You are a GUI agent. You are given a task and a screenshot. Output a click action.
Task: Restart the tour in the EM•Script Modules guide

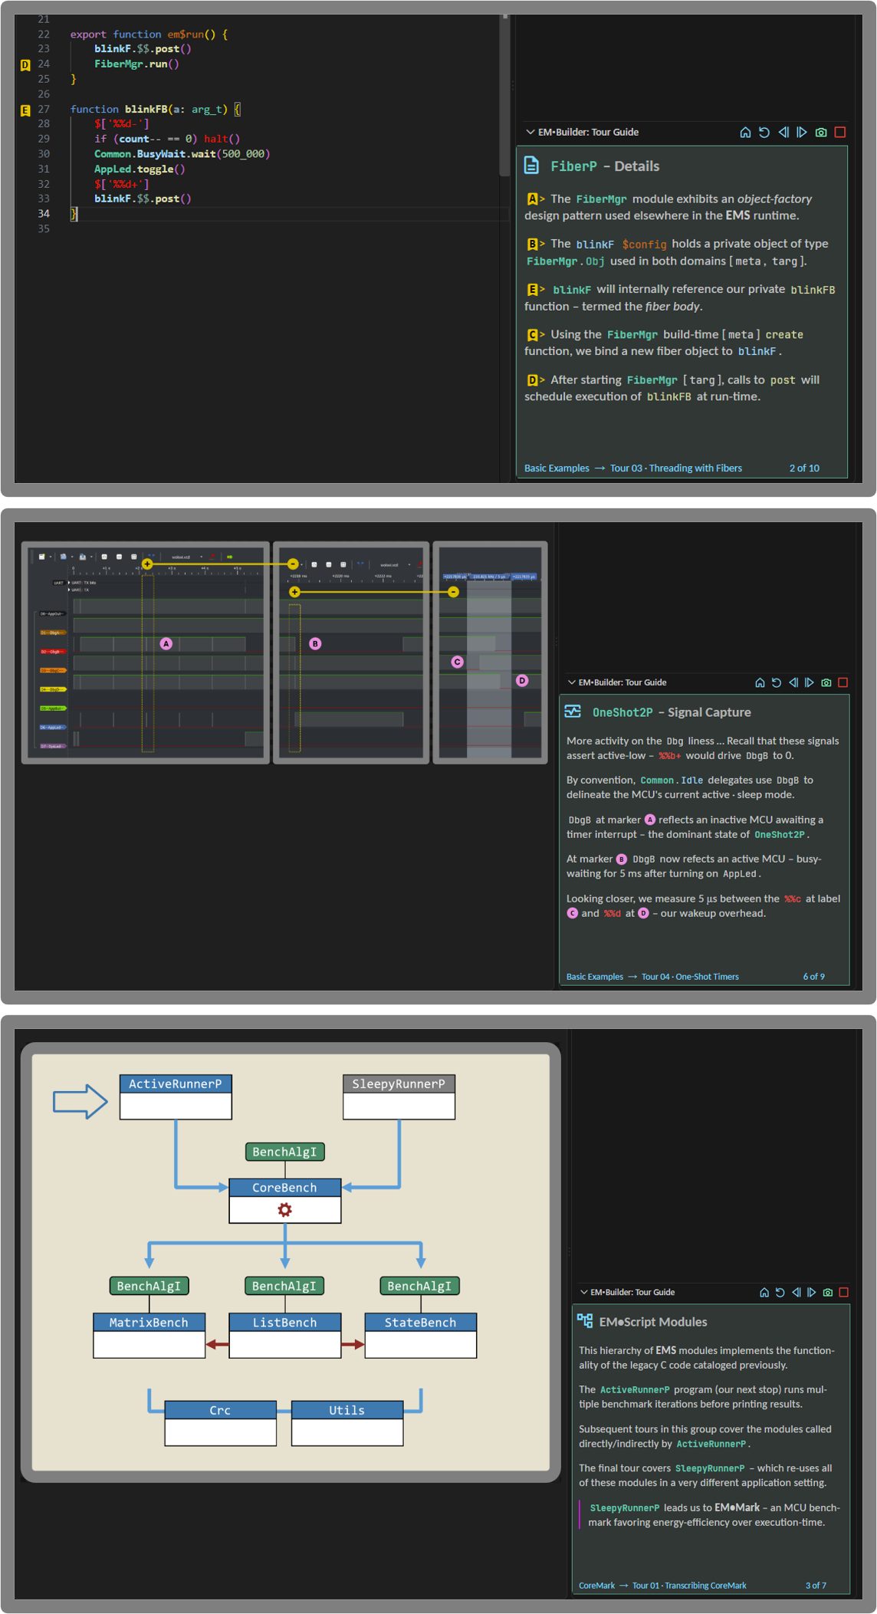click(780, 1293)
